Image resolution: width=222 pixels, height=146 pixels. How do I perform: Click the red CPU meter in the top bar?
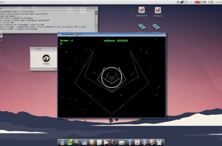click(x=197, y=2)
